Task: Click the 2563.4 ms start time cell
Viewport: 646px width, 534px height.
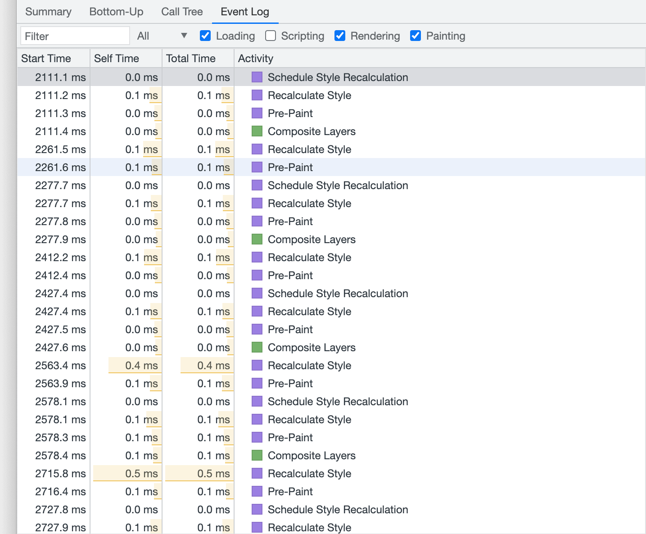Action: 54,366
